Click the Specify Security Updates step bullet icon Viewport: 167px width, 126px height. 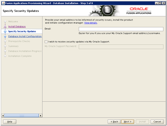click(5, 31)
